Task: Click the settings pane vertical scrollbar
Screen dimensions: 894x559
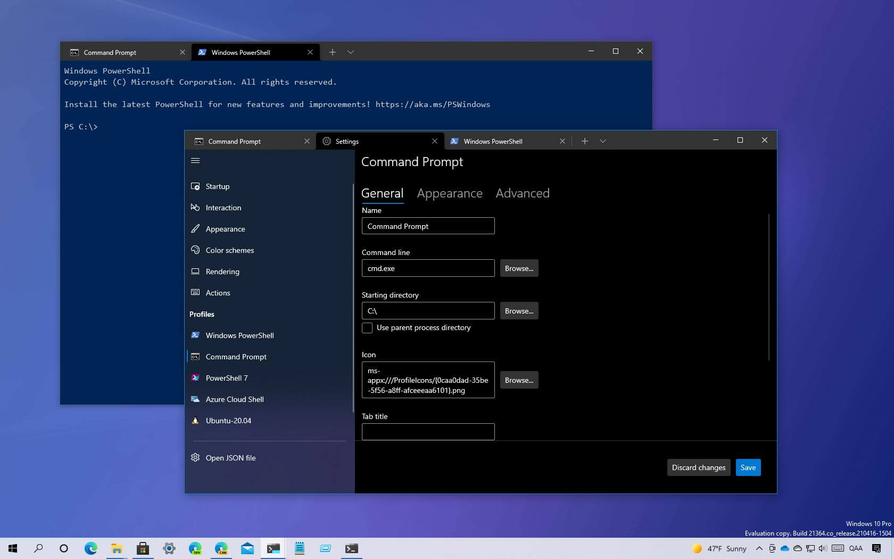Action: point(769,286)
